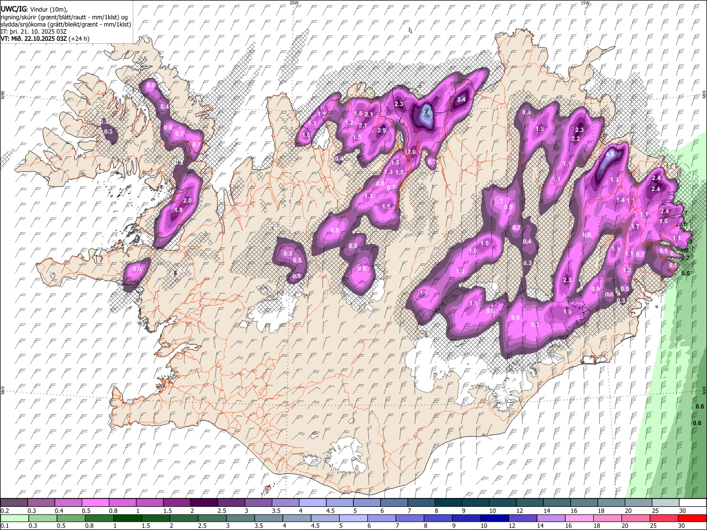Select the dark teal swatch at value 8
The image size is (707, 530).
point(448,502)
